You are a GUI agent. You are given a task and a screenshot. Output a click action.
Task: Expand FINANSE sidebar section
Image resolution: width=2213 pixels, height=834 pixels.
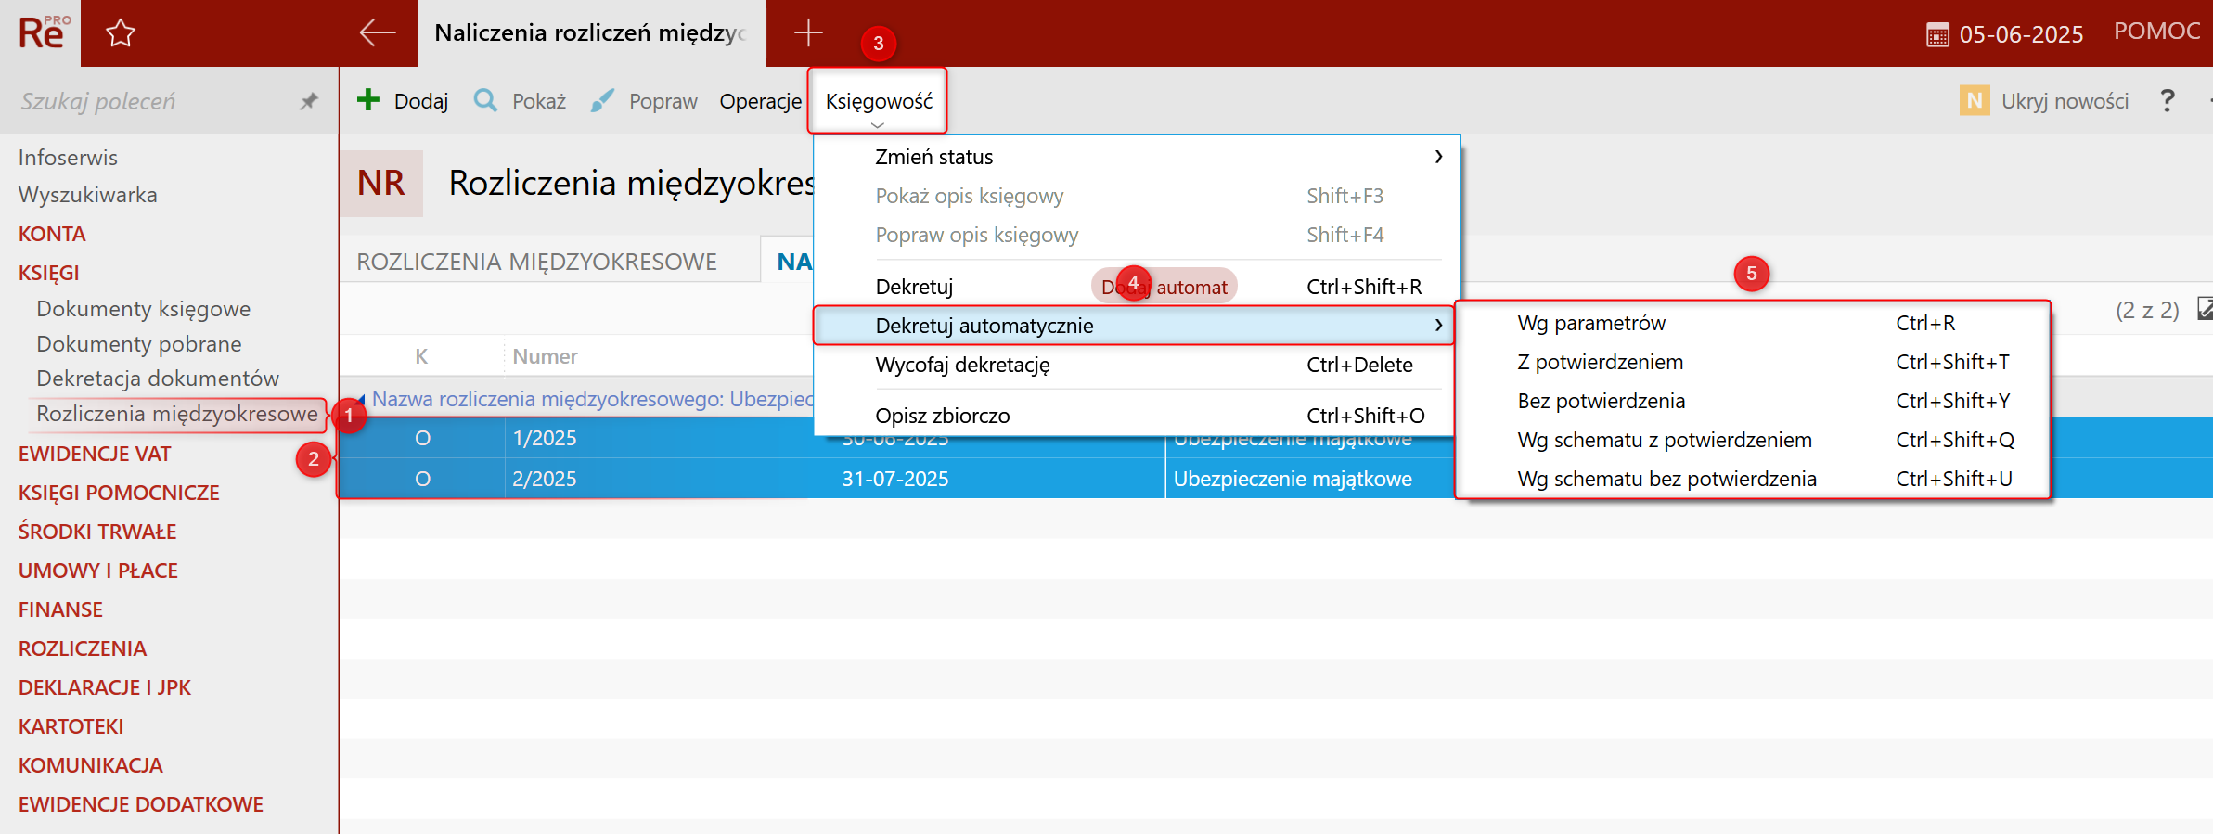point(60,609)
